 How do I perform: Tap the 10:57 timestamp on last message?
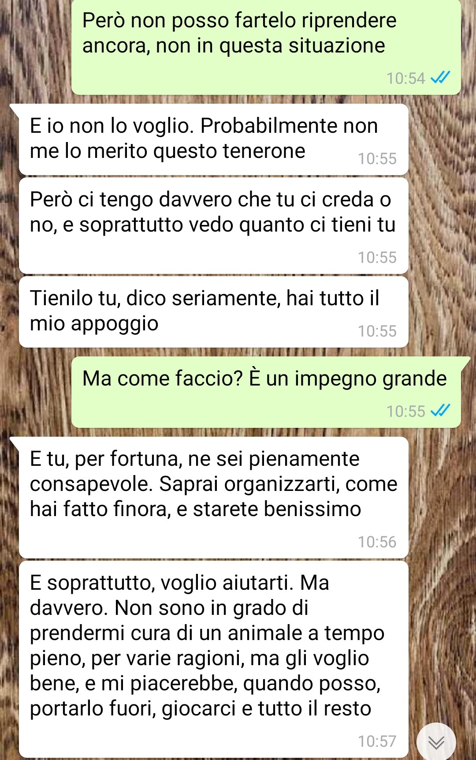377,741
